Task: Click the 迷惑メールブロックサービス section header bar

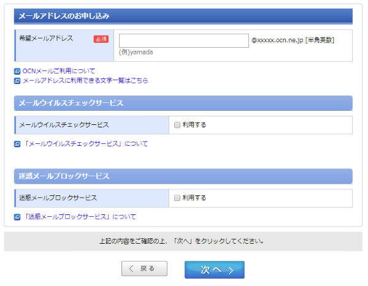Action: click(x=183, y=176)
